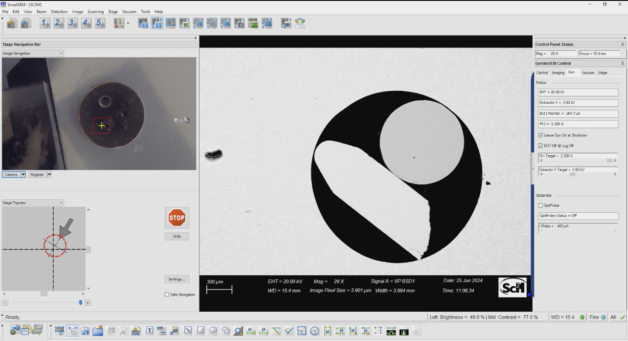Click the histogram icon in bottom toolbar
Viewport: 628px width, 341px height.
click(x=404, y=331)
